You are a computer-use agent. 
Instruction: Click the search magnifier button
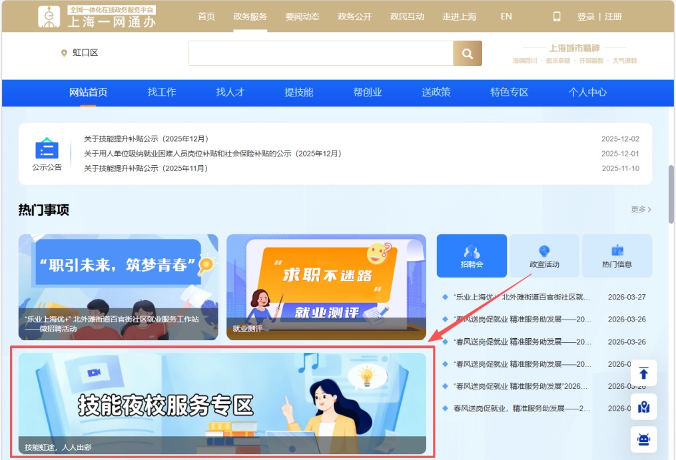[x=467, y=53]
